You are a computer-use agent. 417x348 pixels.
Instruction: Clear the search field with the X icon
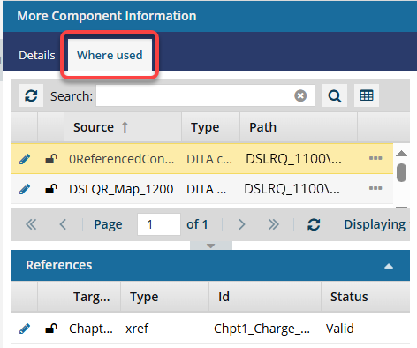(x=300, y=95)
